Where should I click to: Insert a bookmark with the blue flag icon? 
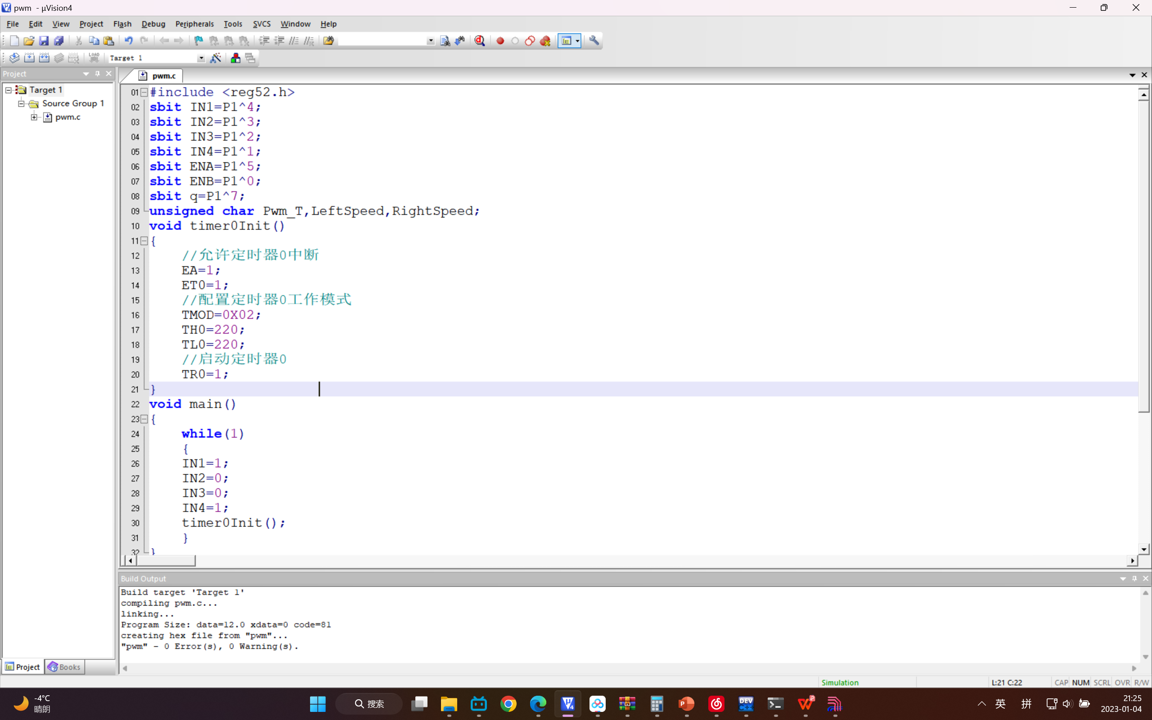click(x=198, y=41)
